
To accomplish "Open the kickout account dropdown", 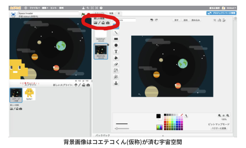I will click(231, 8).
